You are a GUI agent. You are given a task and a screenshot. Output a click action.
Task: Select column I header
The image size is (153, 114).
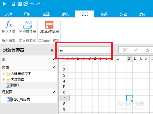click(118, 58)
